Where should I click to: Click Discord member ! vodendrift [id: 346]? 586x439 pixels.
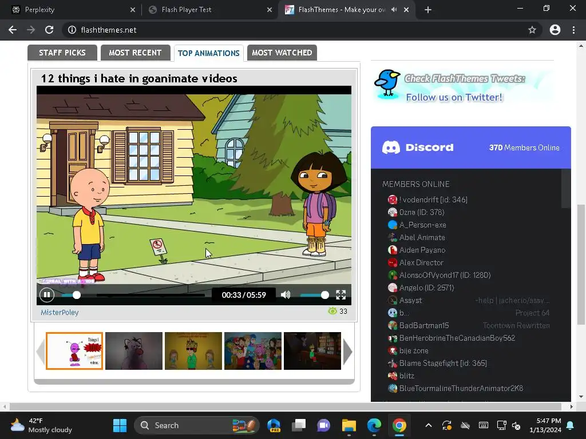click(x=433, y=199)
